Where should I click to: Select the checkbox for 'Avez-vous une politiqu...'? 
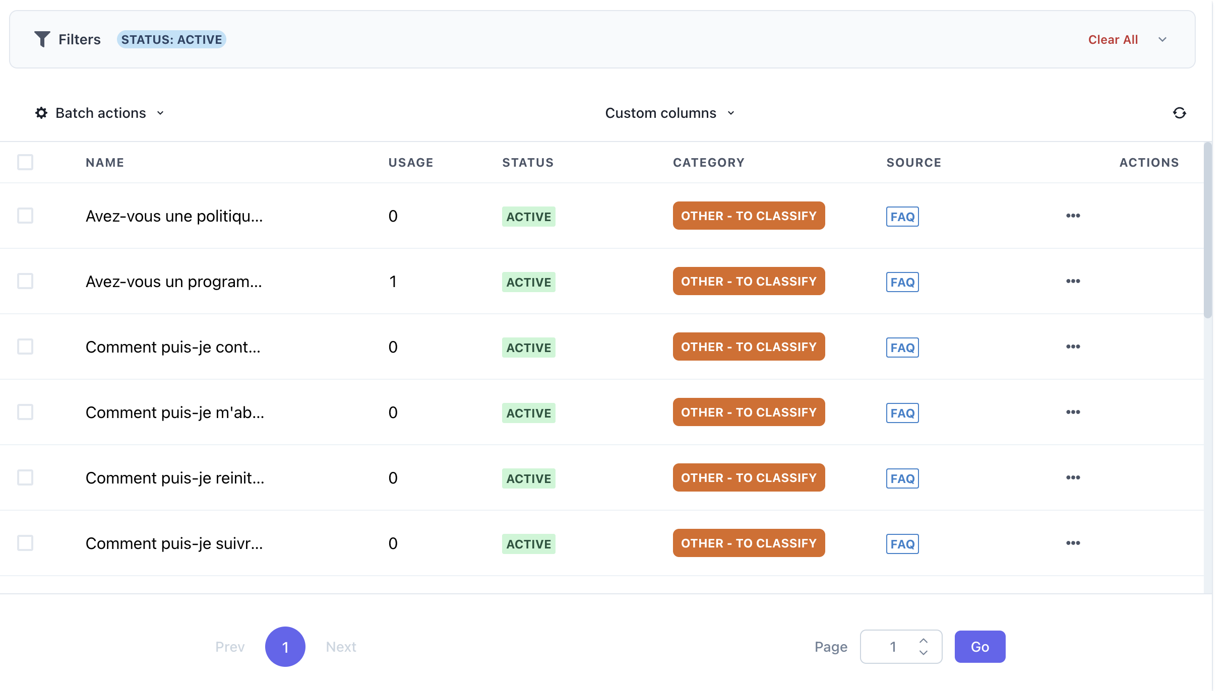[25, 216]
